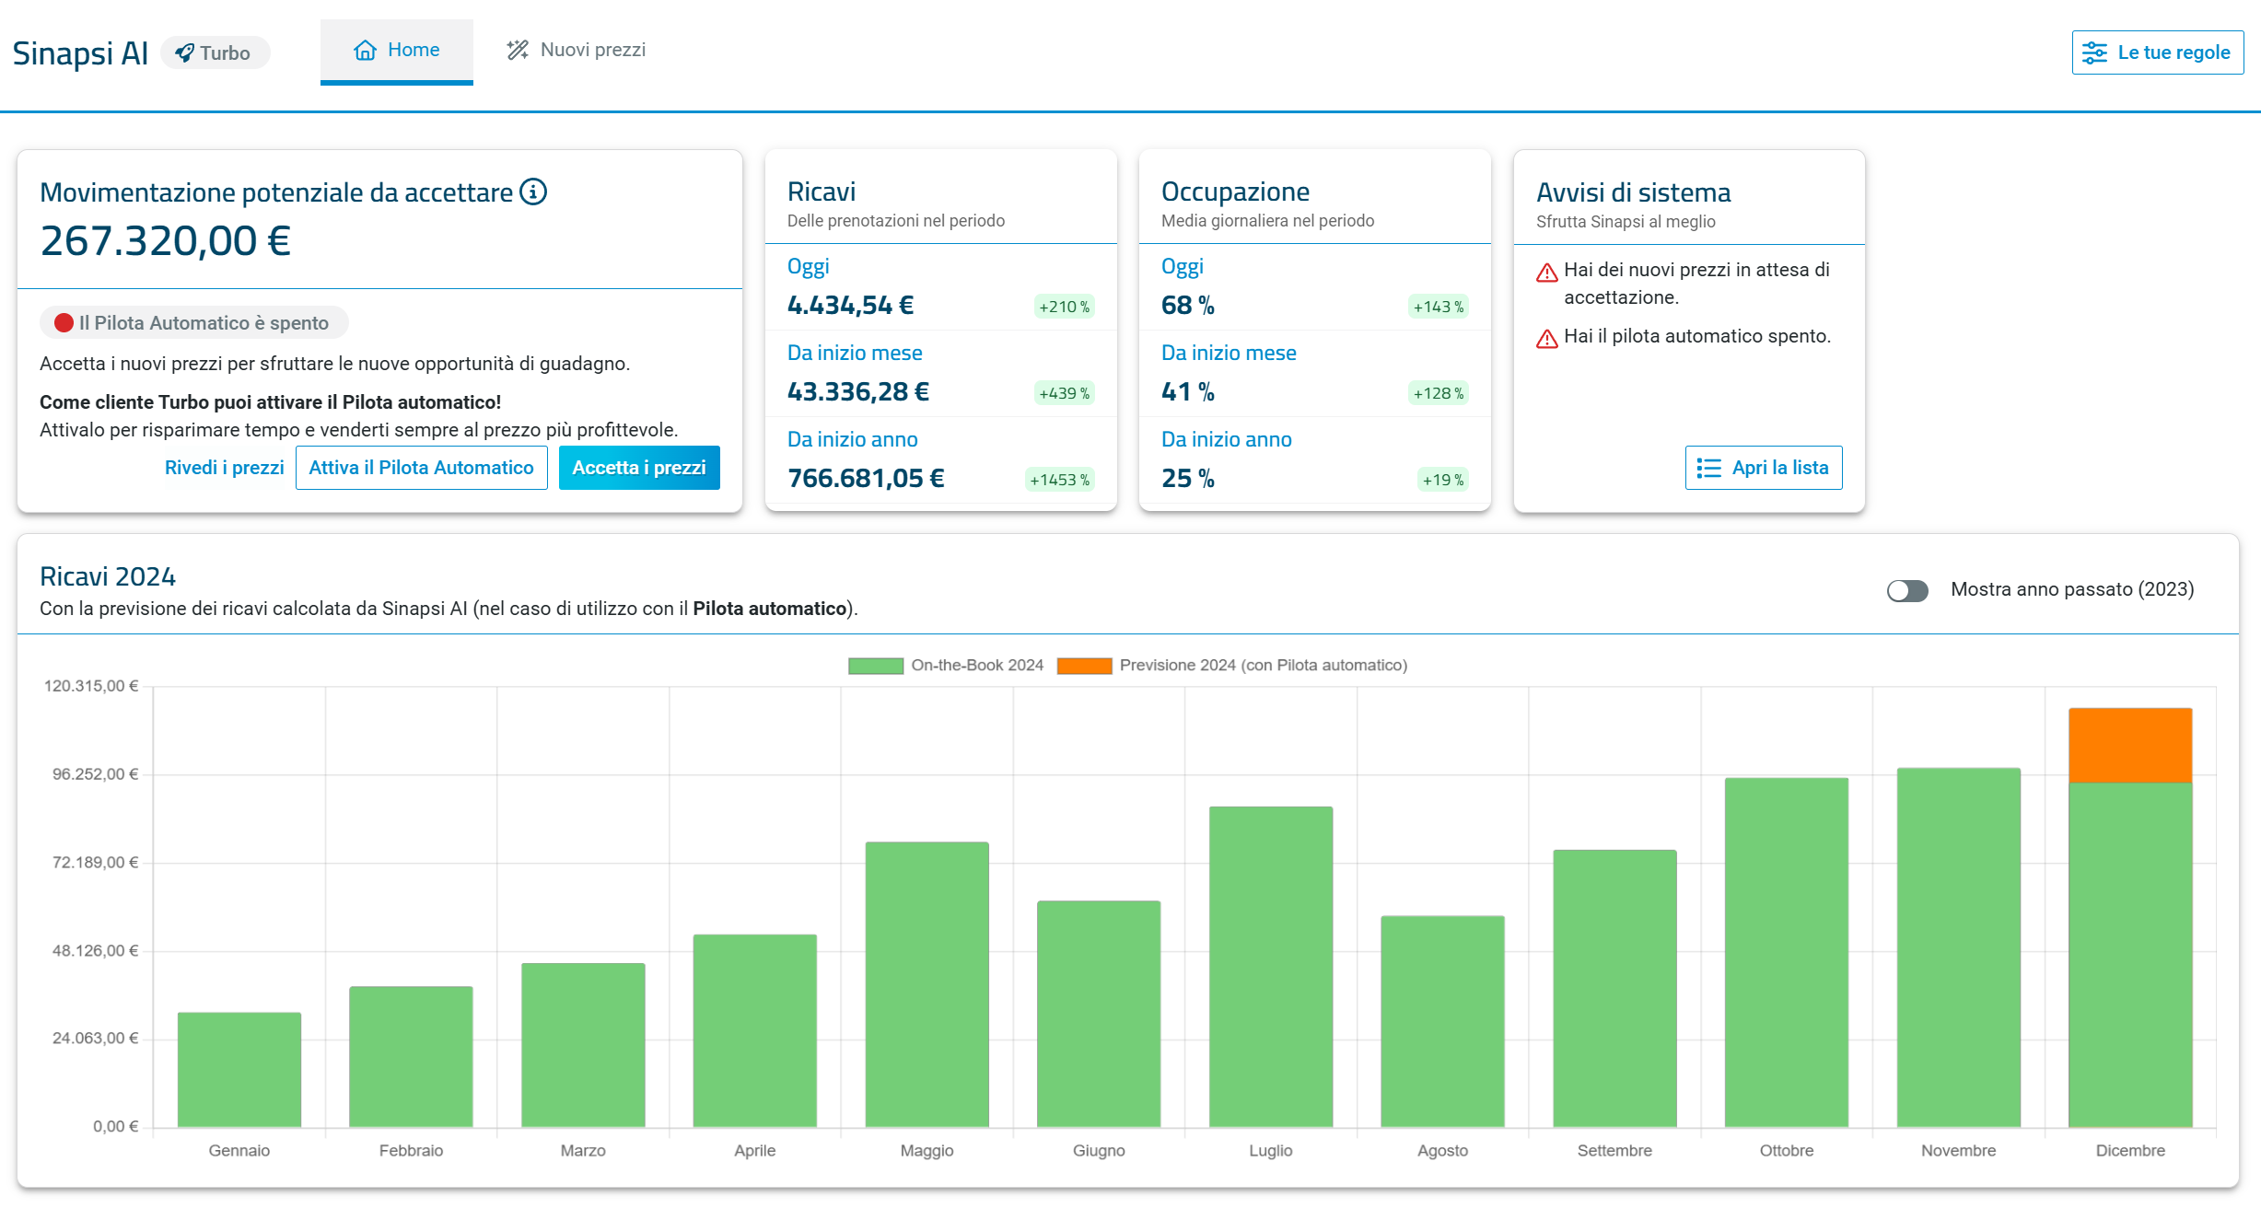Click Accetta i prezzi button

[x=639, y=468]
